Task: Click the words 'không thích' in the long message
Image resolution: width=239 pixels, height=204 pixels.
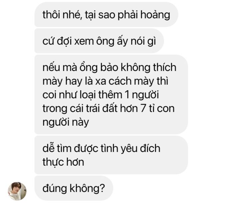Action: [x=149, y=67]
